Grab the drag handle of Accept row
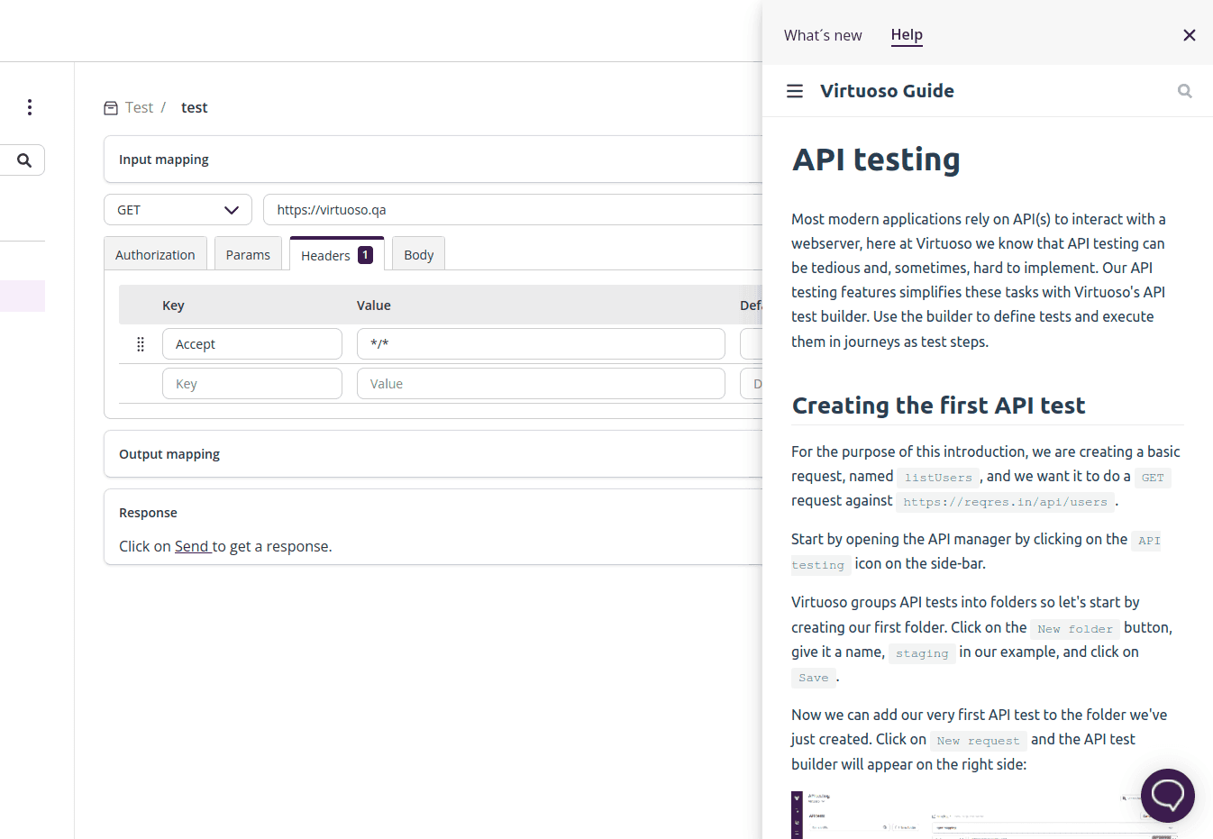The width and height of the screenshot is (1213, 839). point(141,344)
